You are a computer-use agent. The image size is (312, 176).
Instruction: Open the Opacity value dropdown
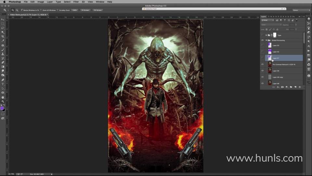click(296, 25)
